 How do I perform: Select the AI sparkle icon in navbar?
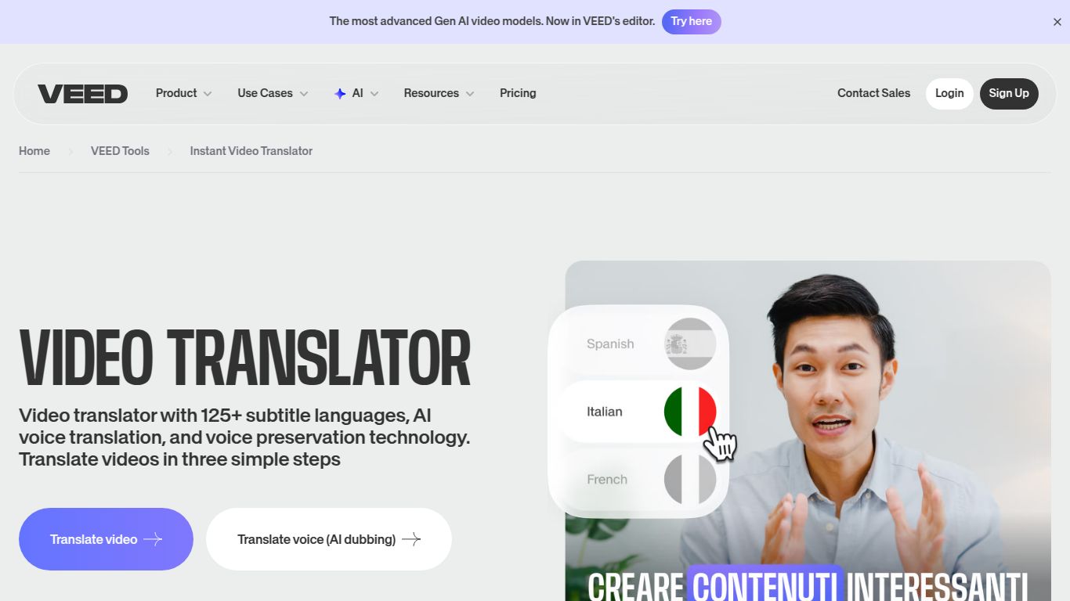click(x=339, y=93)
